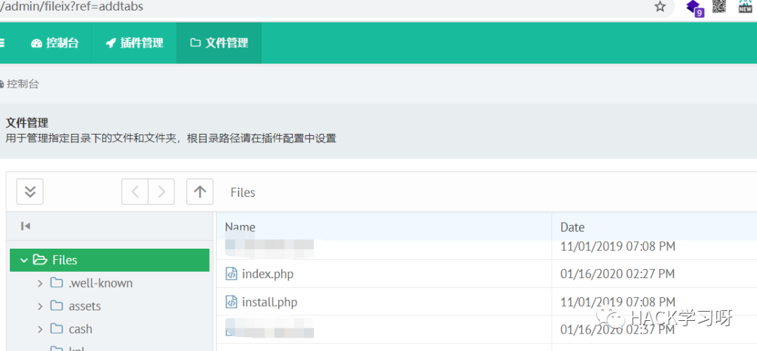Select the 文件管理 tab
The width and height of the screenshot is (757, 351).
coord(219,43)
